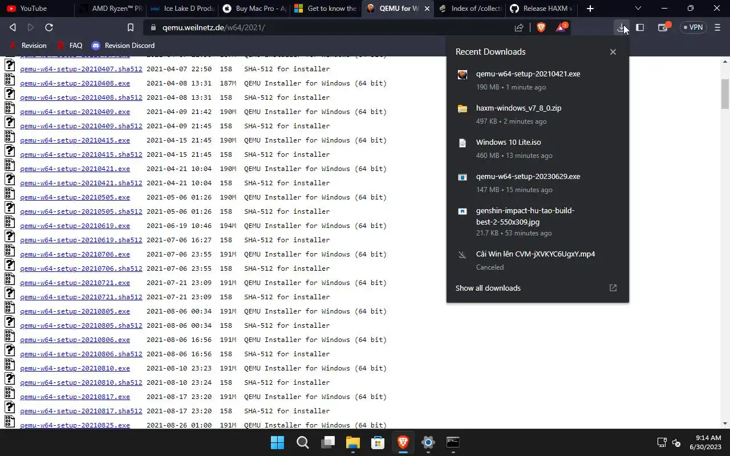Open qemu-w64-setup-20210409.exe link
The height and width of the screenshot is (456, 730).
(75, 112)
